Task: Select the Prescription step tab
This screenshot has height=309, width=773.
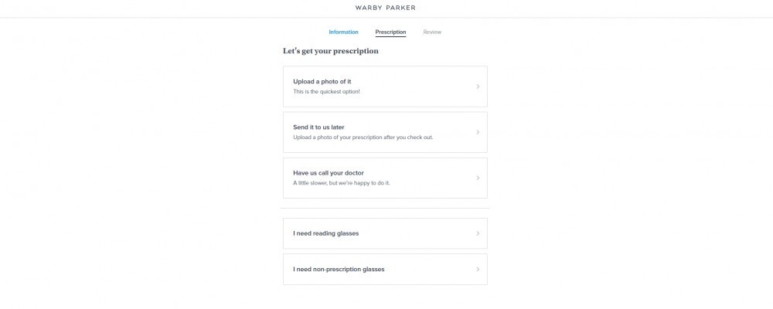Action: [x=390, y=32]
